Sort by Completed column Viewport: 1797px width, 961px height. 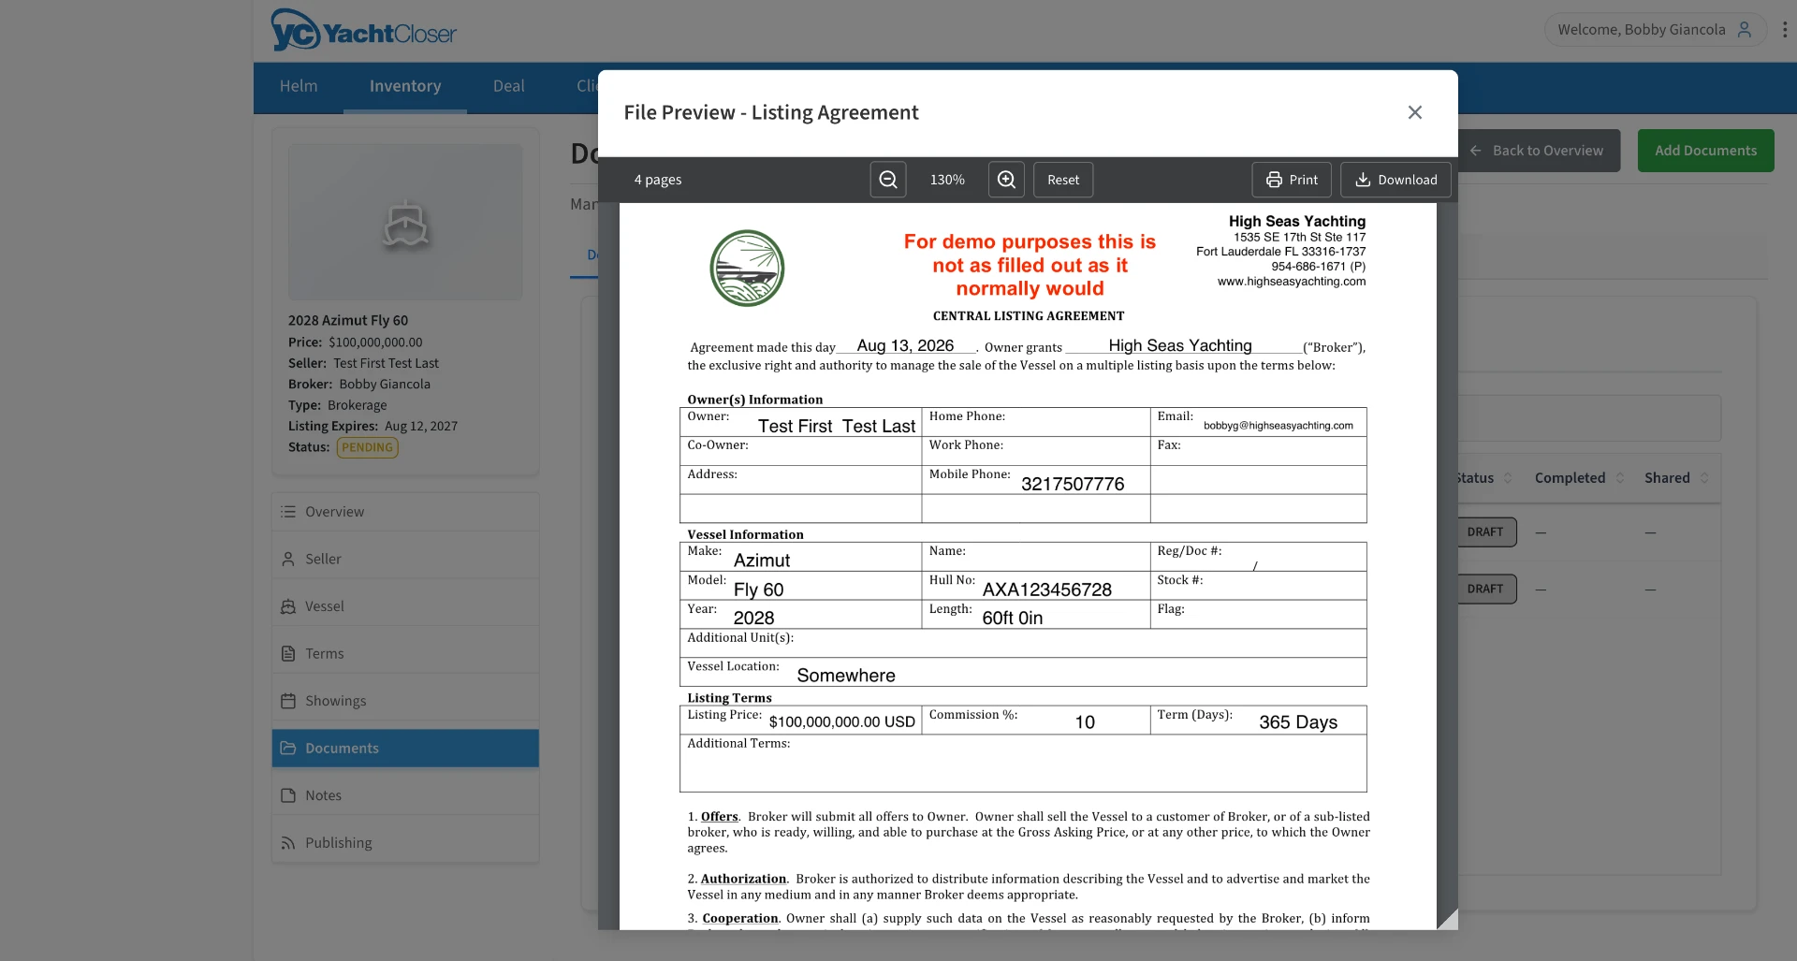click(x=1579, y=478)
